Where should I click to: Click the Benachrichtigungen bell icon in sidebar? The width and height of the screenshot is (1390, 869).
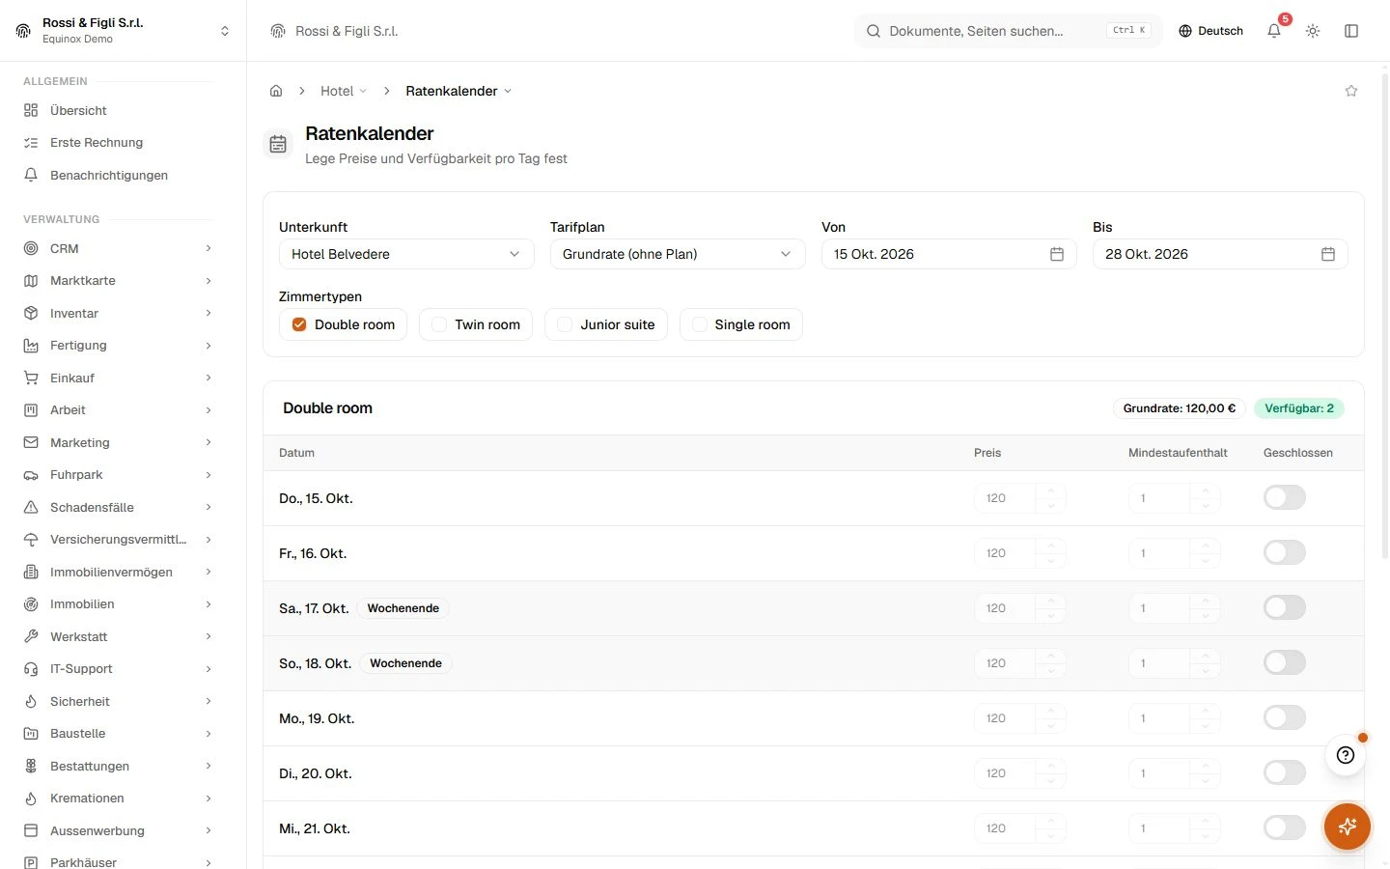[31, 175]
